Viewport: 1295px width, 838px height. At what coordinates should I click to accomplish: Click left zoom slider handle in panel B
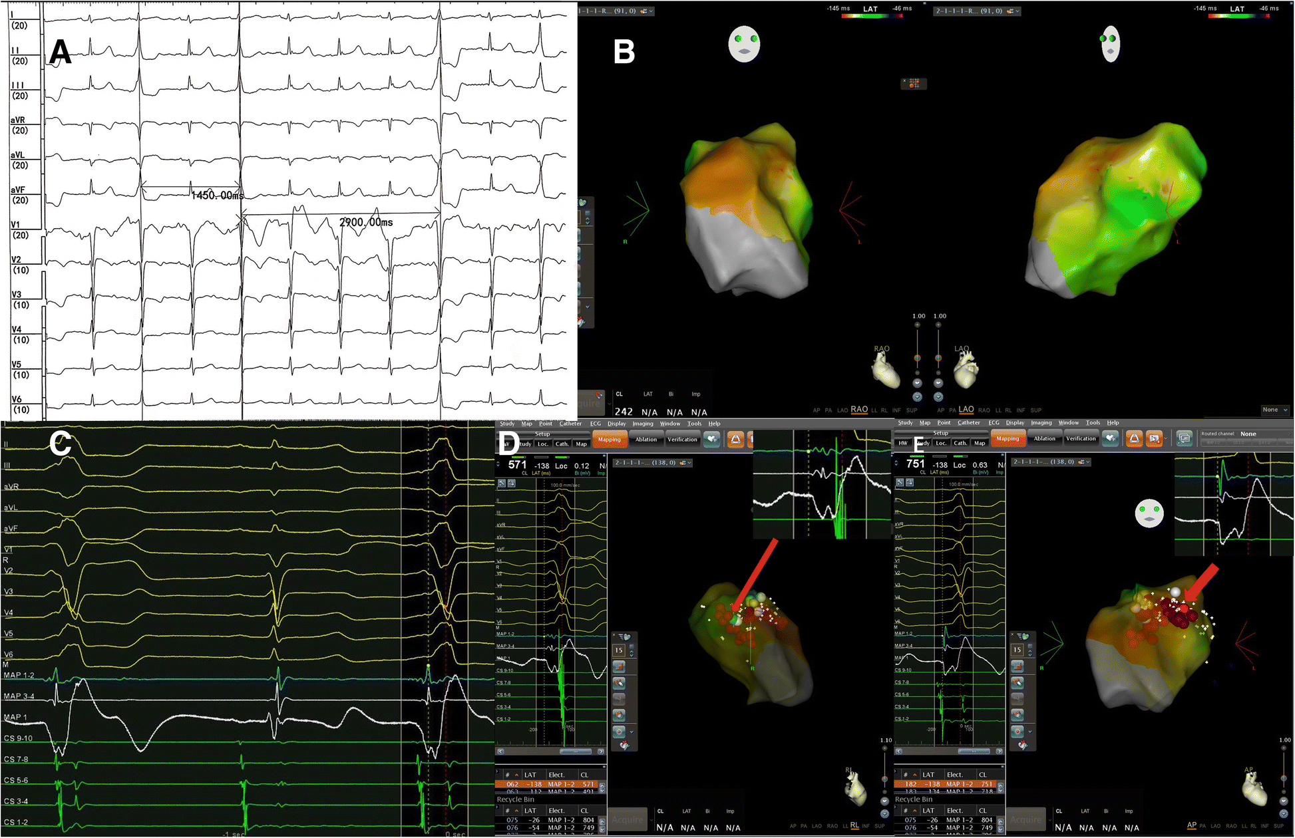pyautogui.click(x=917, y=358)
